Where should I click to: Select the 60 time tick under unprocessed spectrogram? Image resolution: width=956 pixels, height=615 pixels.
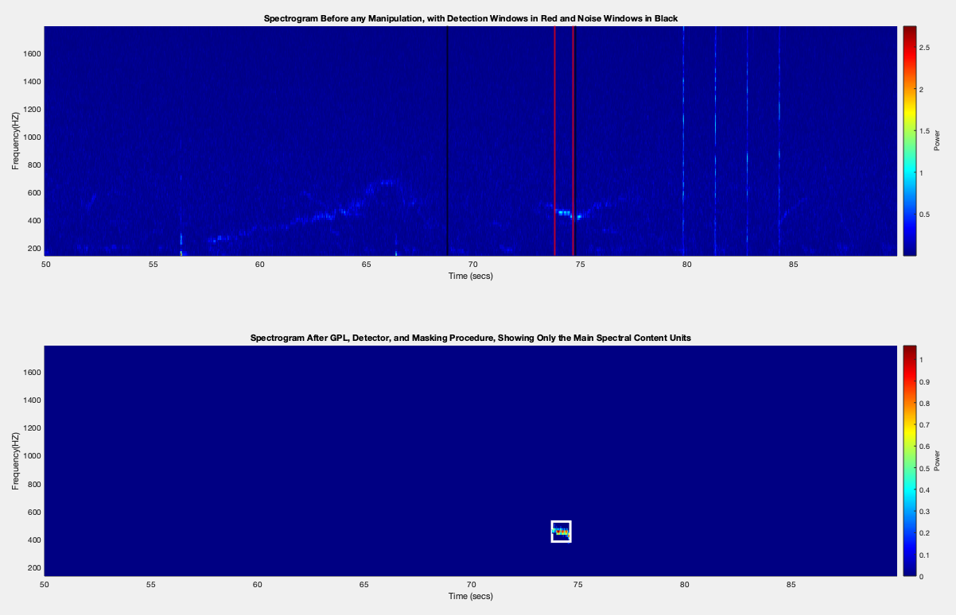click(x=258, y=265)
